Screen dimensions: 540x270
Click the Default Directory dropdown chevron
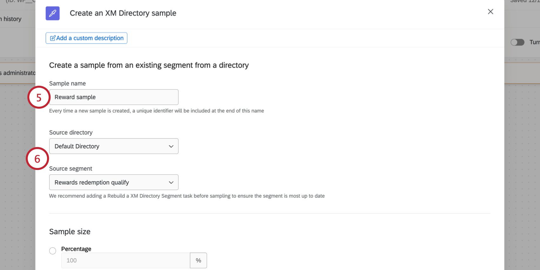tap(171, 146)
